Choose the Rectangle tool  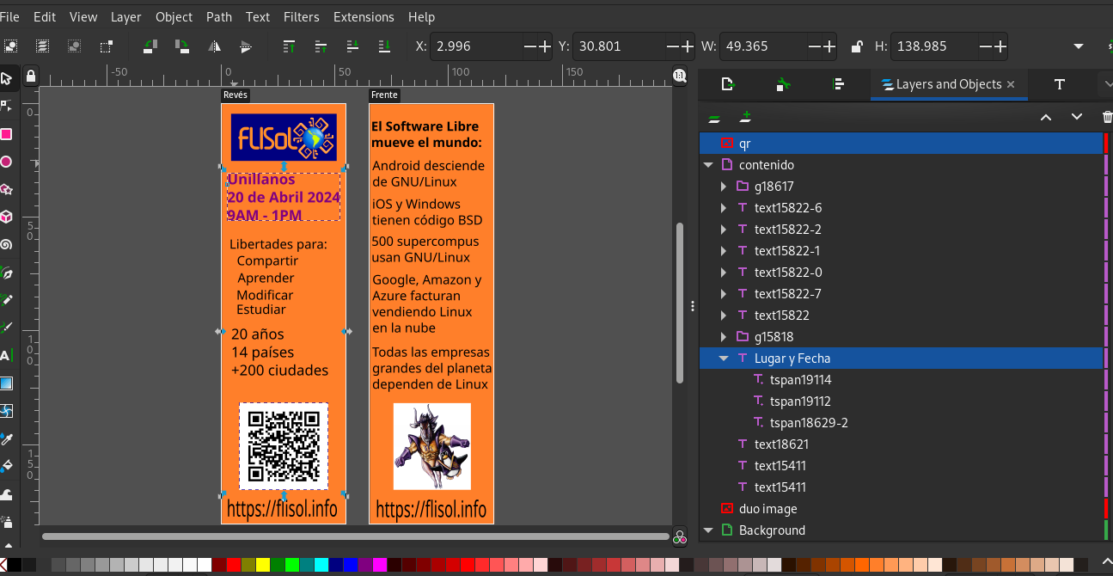(x=7, y=134)
